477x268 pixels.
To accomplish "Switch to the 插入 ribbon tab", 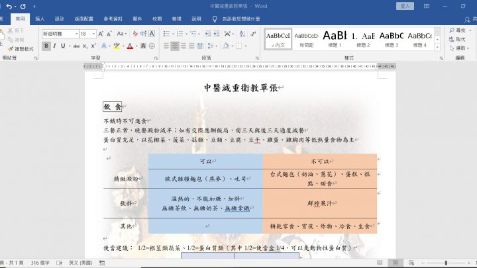I will [x=40, y=19].
